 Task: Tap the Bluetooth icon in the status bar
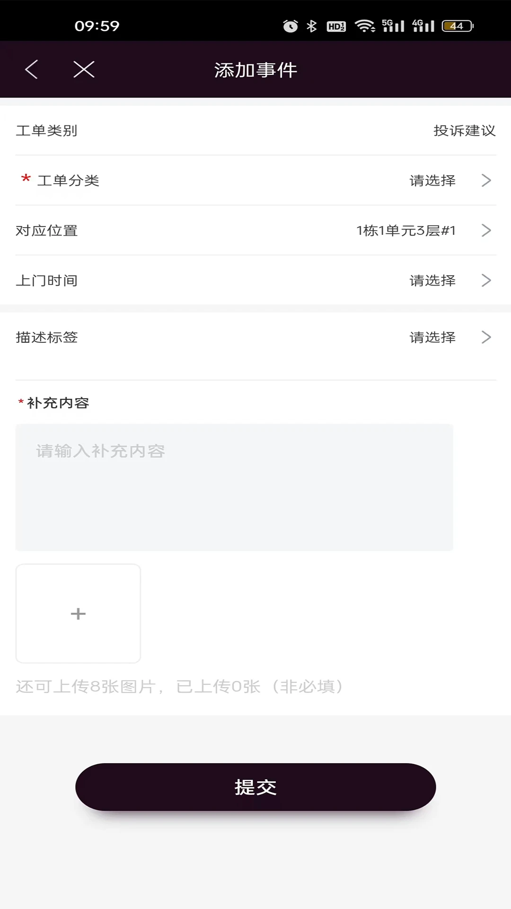coord(311,26)
